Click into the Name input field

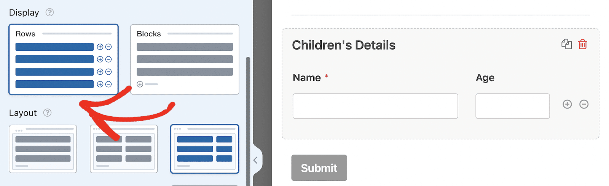point(375,106)
